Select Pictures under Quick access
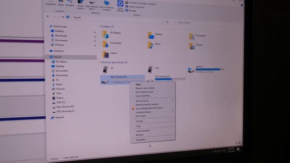This screenshot has width=290, height=163. click(x=59, y=45)
